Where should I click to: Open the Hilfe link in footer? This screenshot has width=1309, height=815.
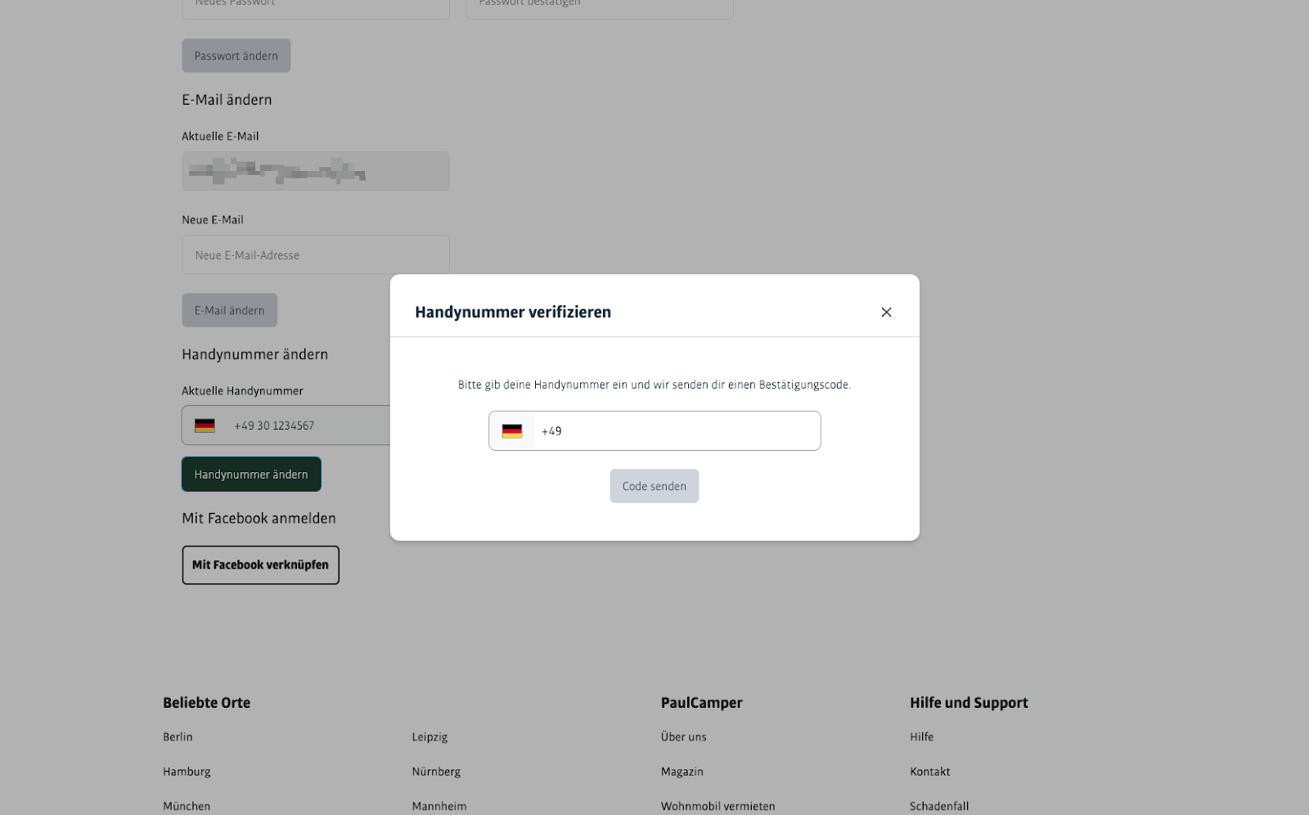pyautogui.click(x=921, y=737)
